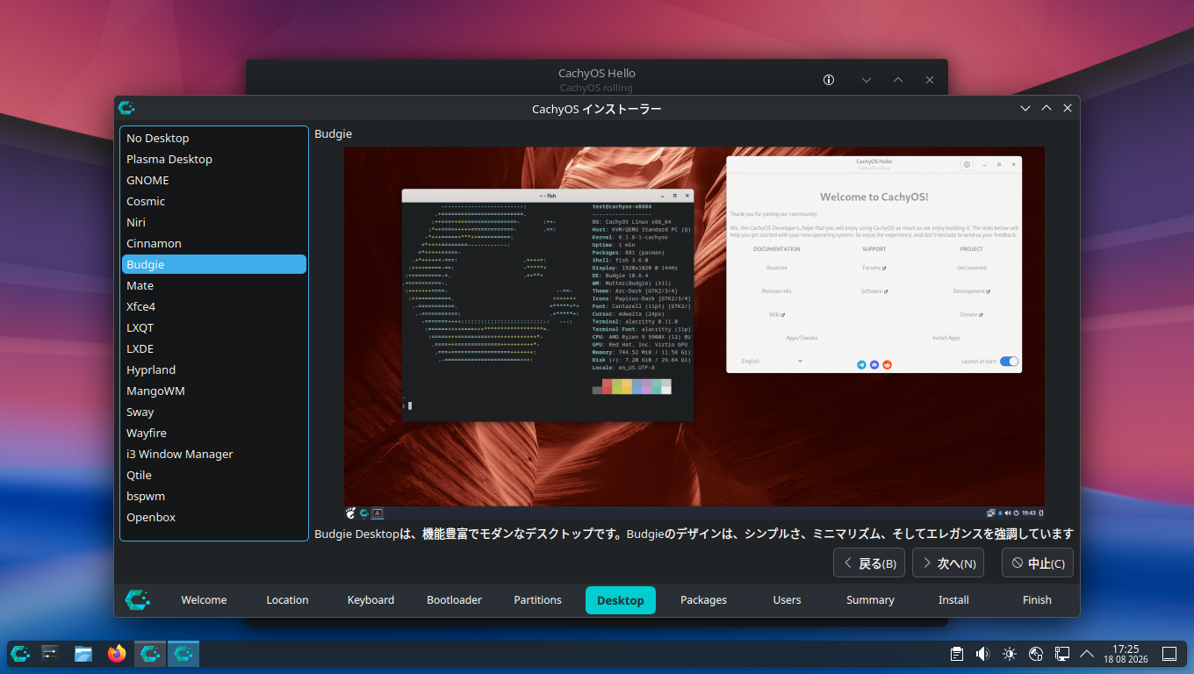This screenshot has width=1194, height=674.
Task: Select the "MangoWM" entry
Action: [214, 391]
